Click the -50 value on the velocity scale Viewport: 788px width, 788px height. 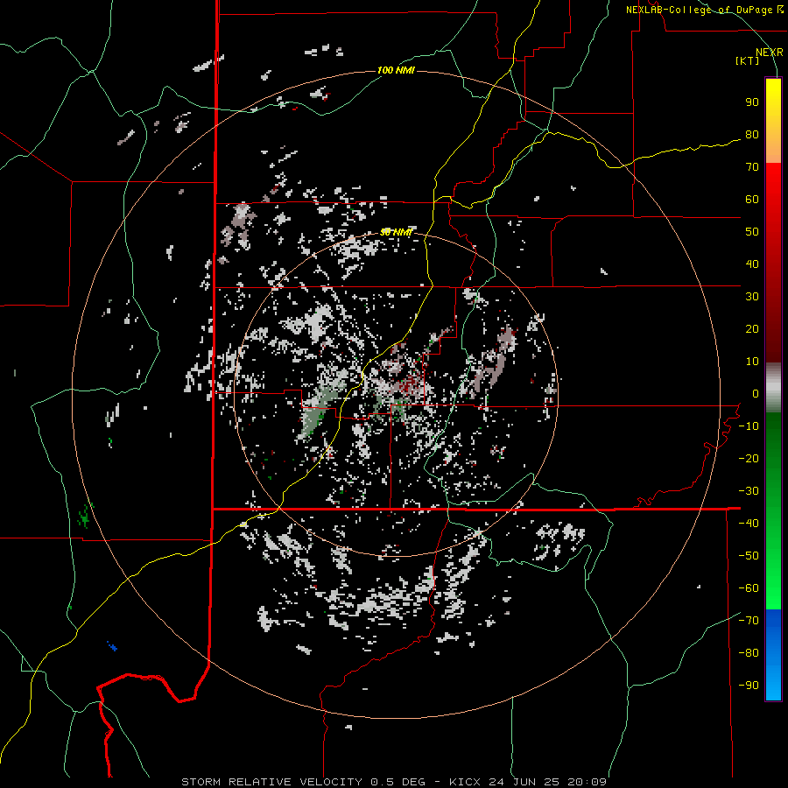pos(749,555)
